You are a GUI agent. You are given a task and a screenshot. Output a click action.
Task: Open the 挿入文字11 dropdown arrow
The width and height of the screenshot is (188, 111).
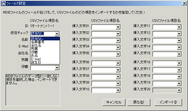[179, 27]
